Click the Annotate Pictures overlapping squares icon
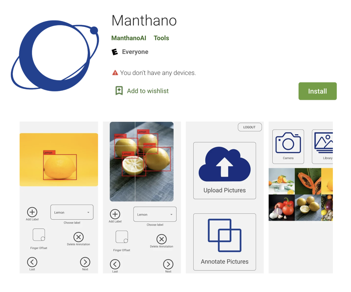The height and width of the screenshot is (292, 351). 225,235
